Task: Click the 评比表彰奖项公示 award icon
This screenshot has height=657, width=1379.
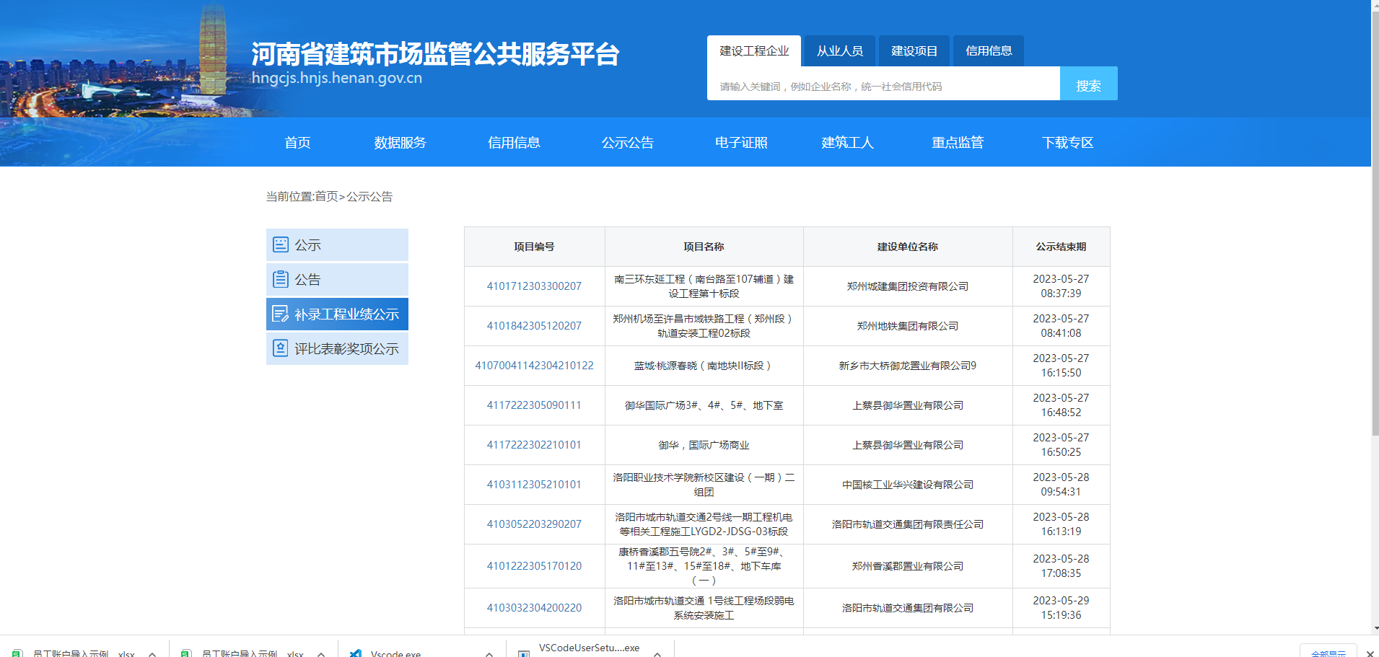Action: 281,348
